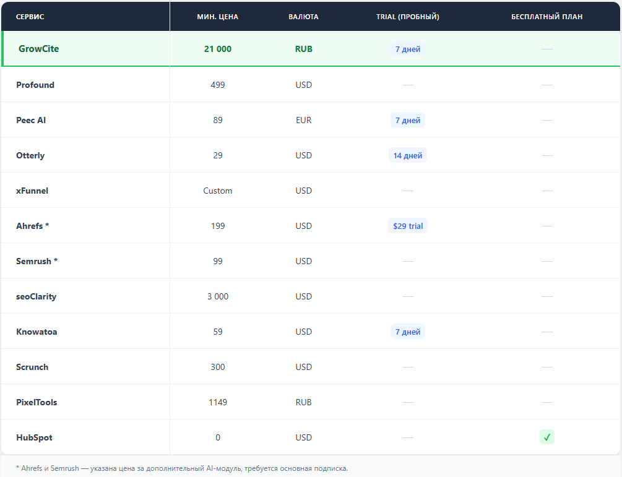Click the 'RUB' currency in PixelTools row
This screenshot has width=622, height=477.
tap(303, 402)
